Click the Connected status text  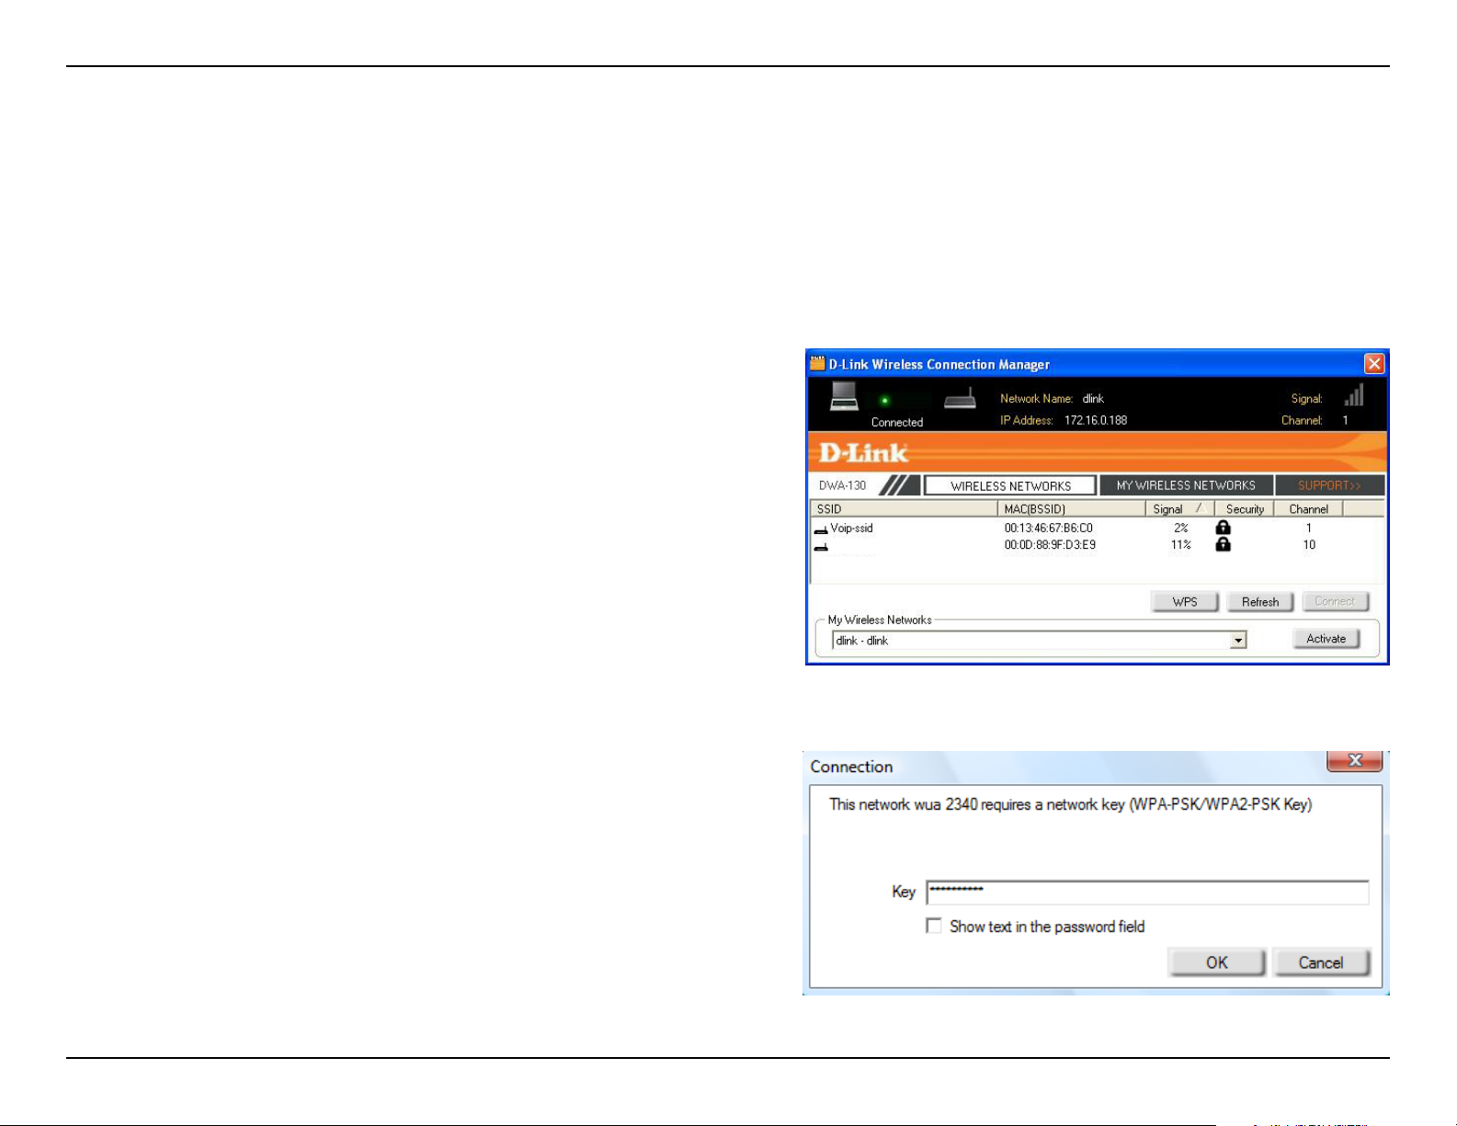(x=897, y=423)
